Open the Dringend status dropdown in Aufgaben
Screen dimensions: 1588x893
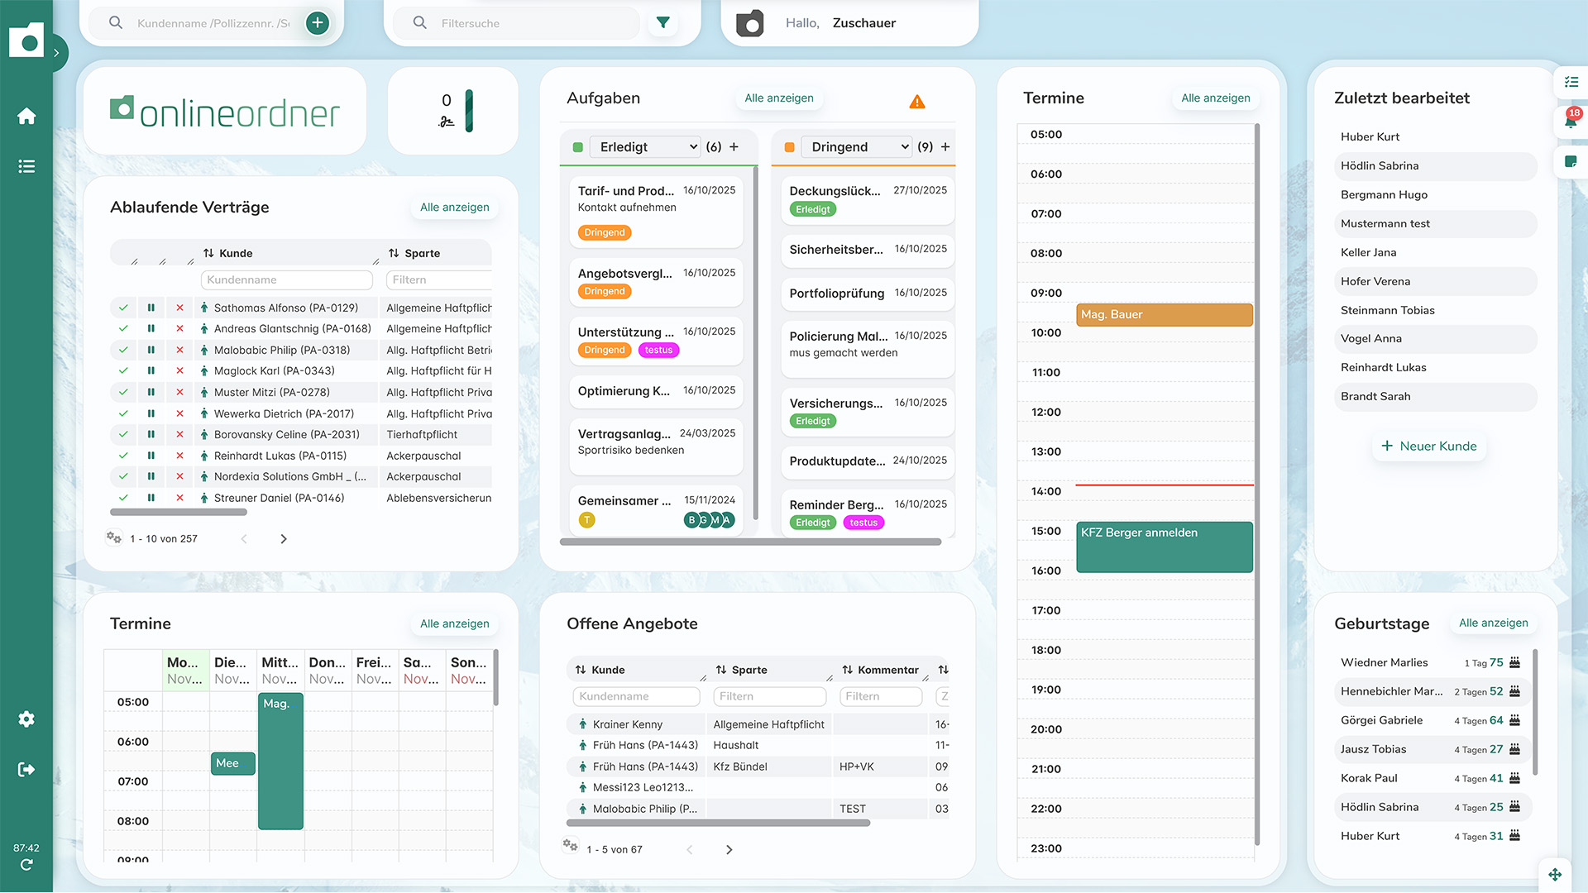click(856, 146)
